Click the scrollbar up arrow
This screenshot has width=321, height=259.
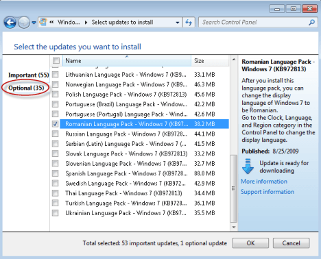tap(234, 60)
